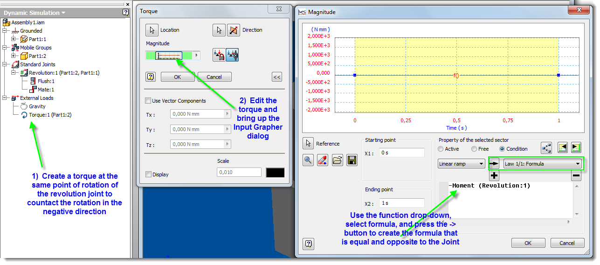This screenshot has width=600, height=265.
Task: Add a law with the plus button
Action: [494, 176]
